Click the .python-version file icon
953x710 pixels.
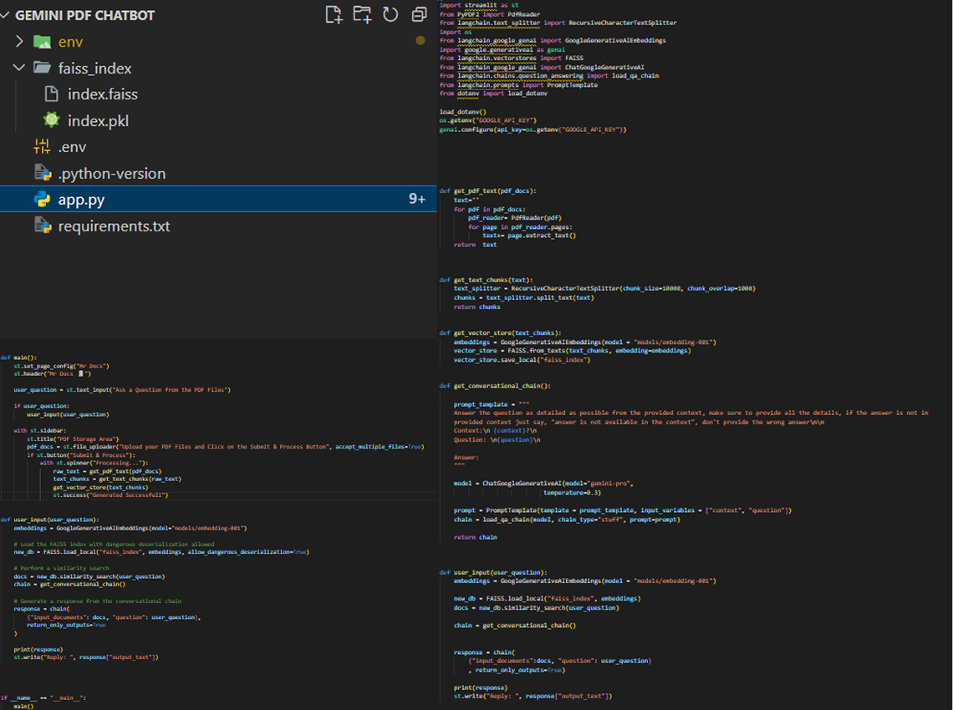43,173
